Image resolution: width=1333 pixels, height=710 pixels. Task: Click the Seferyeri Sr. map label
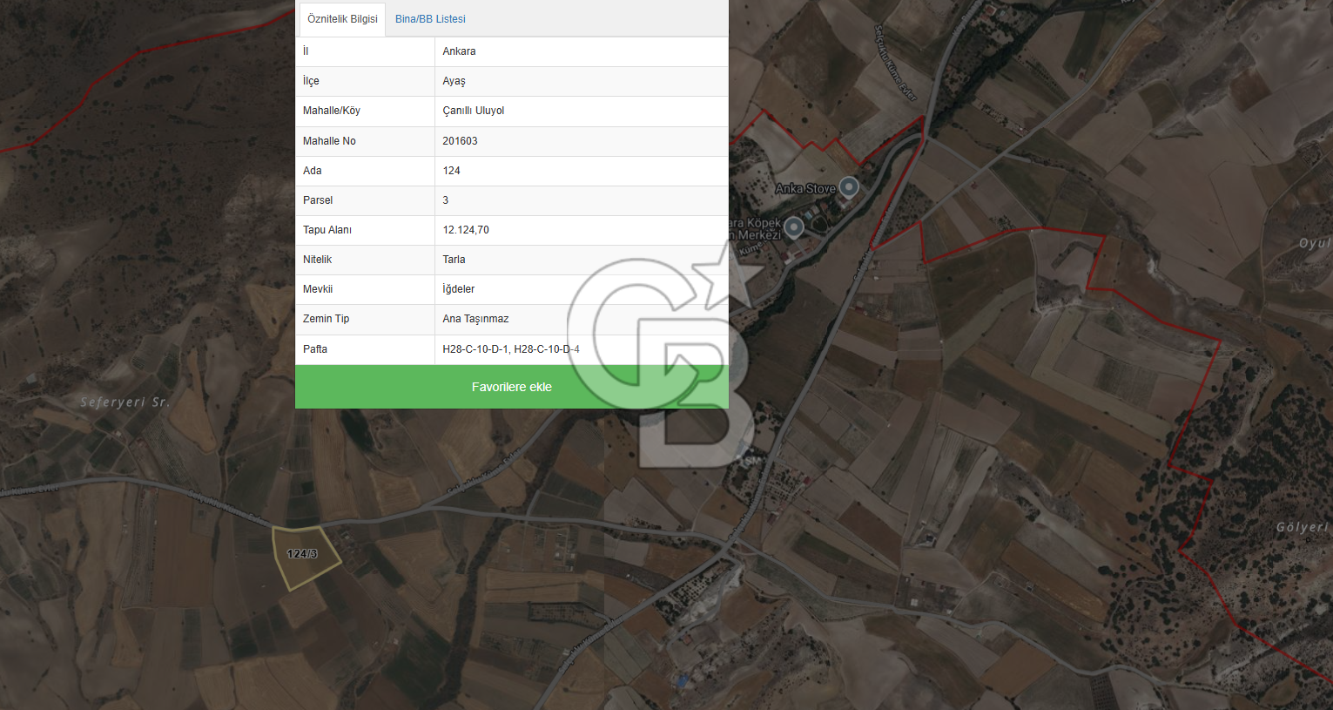[125, 402]
